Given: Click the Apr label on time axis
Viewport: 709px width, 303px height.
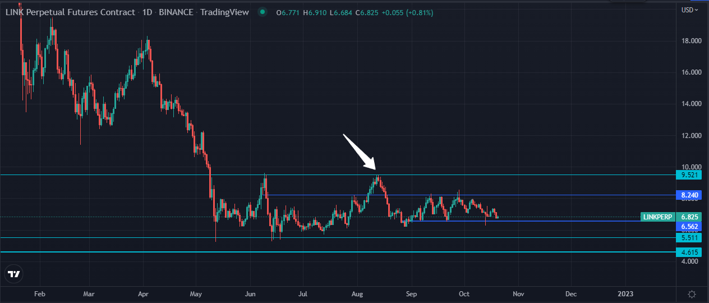Looking at the screenshot, I should coord(142,293).
